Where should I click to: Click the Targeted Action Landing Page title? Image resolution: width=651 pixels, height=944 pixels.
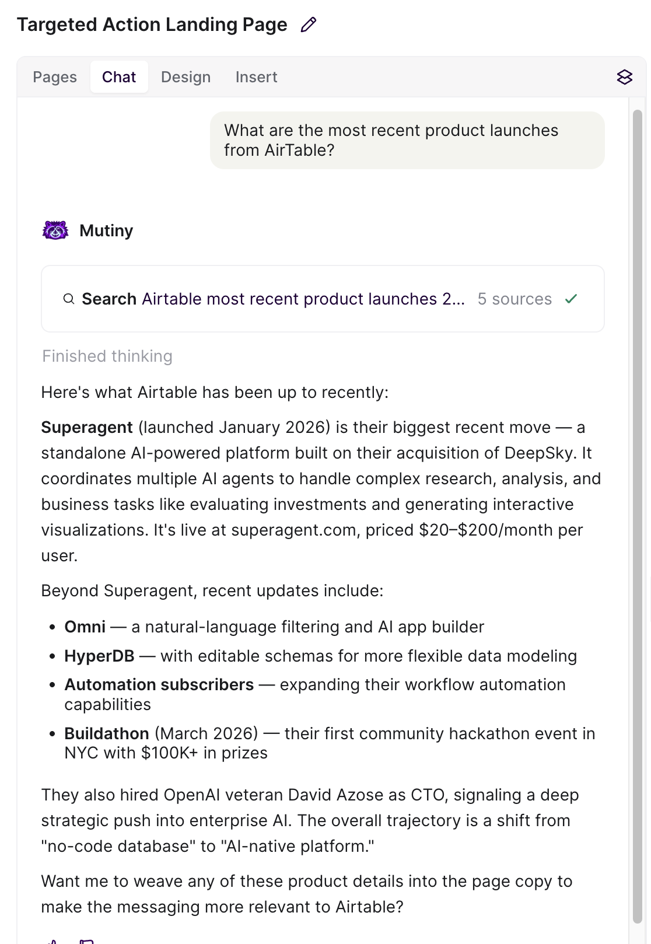tap(152, 25)
